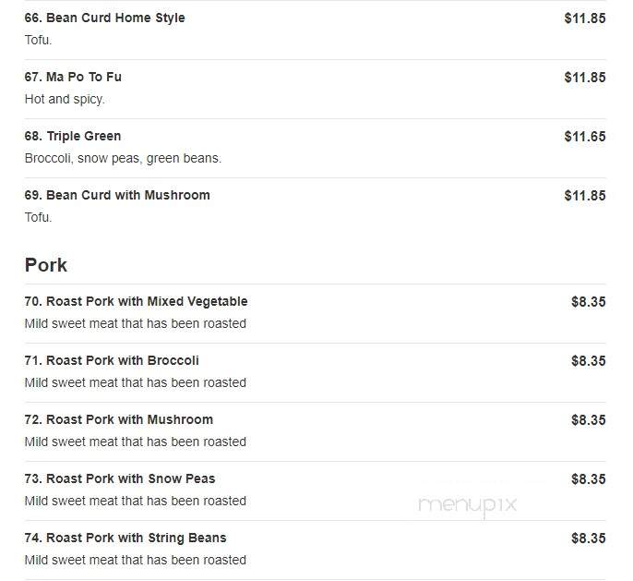Click the price of Roast Pork with Mixed Vegetable
Image resolution: width=633 pixels, height=581 pixels.
click(x=589, y=302)
